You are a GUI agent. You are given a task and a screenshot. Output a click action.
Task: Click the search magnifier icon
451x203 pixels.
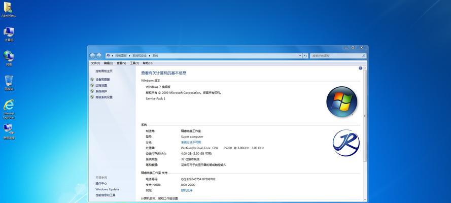pyautogui.click(x=364, y=56)
